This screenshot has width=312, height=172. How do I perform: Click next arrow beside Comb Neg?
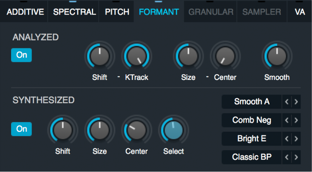click(296, 121)
